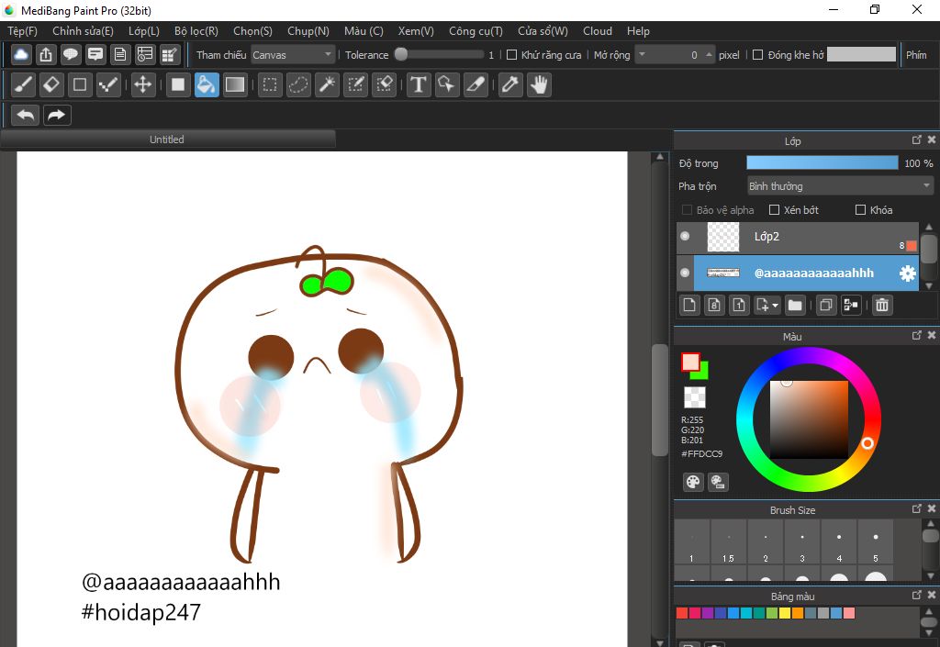Select the Dot pixel brush tool
This screenshot has height=647, width=940.
[x=108, y=84]
